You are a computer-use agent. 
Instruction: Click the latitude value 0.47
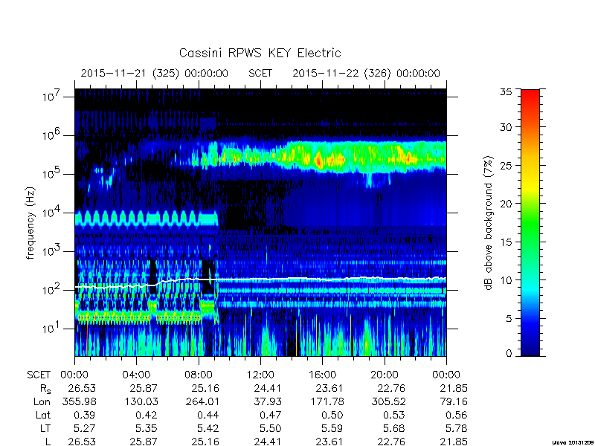click(x=270, y=415)
